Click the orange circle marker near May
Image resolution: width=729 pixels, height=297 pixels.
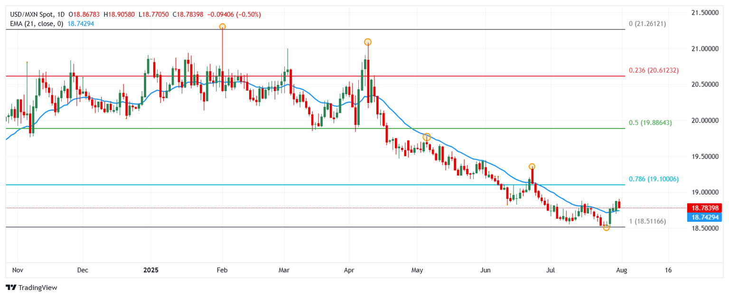[x=427, y=137]
